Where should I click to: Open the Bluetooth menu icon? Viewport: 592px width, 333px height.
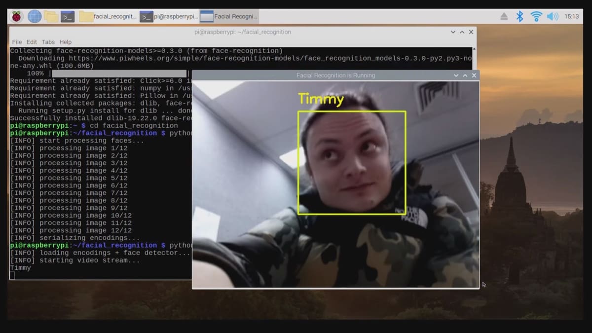tap(519, 16)
